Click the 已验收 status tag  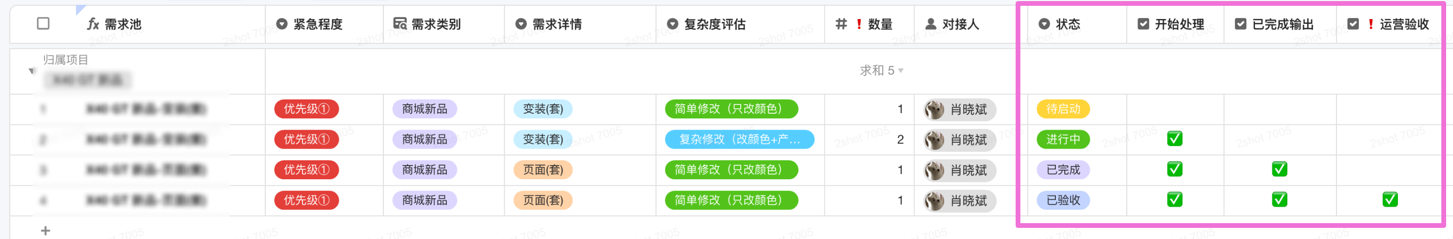[x=1063, y=200]
